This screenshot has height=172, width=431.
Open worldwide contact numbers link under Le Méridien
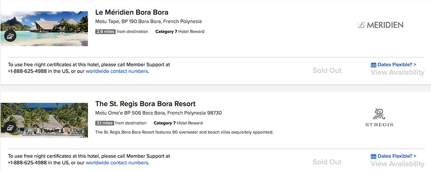tap(117, 71)
